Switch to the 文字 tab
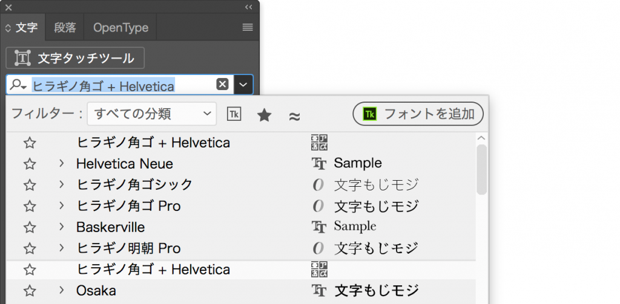620x304 pixels. click(27, 28)
